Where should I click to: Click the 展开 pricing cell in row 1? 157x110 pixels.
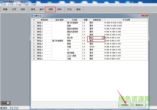[97, 23]
